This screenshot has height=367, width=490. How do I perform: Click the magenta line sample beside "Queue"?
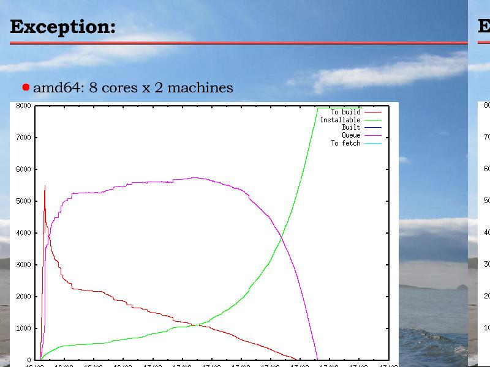point(373,135)
